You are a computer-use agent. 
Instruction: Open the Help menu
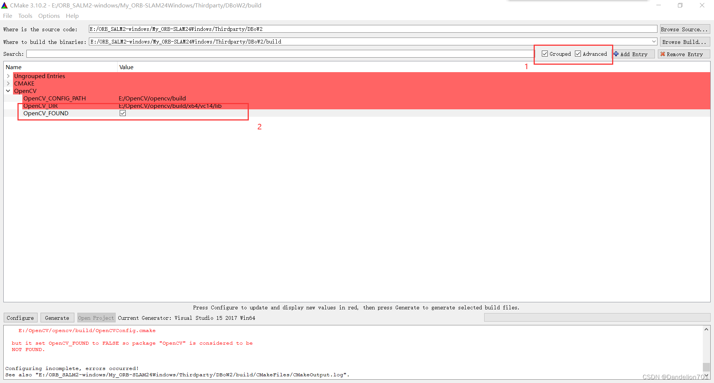[x=72, y=16]
